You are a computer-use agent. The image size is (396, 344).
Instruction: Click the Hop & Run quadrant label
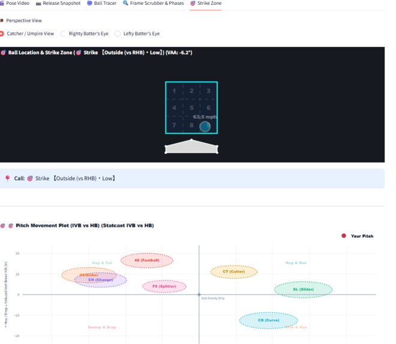[x=296, y=263]
